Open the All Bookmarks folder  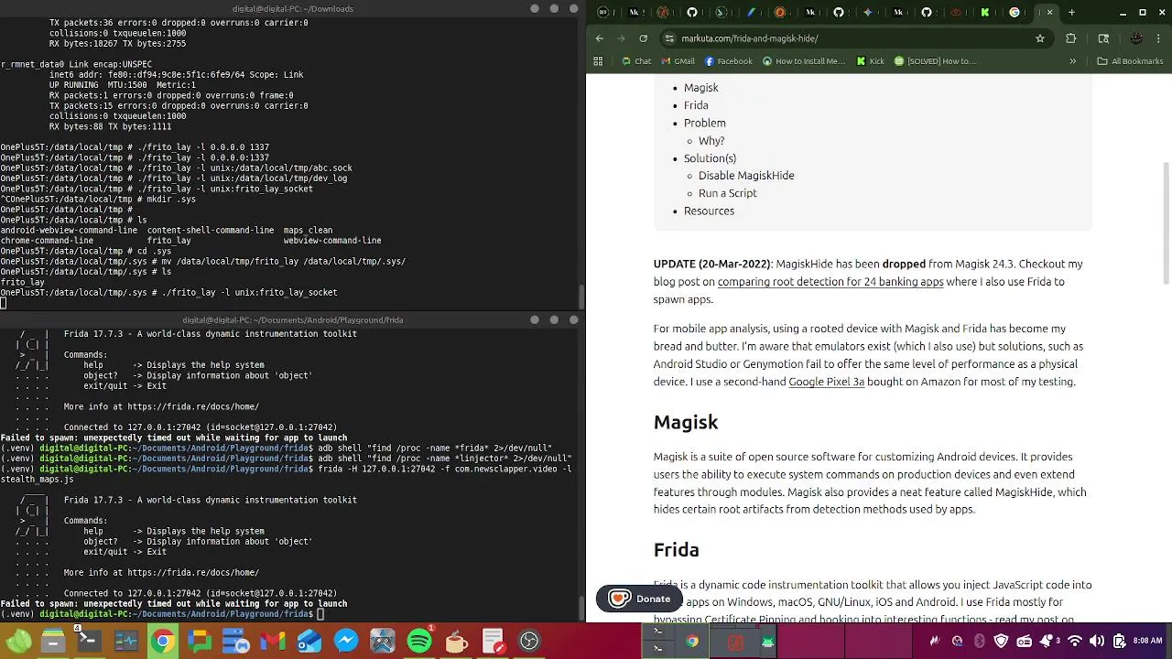tap(1130, 61)
